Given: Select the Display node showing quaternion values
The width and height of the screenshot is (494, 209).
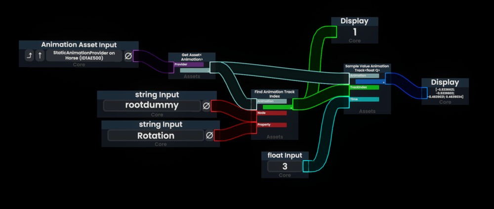Looking at the screenshot, I should [445, 83].
